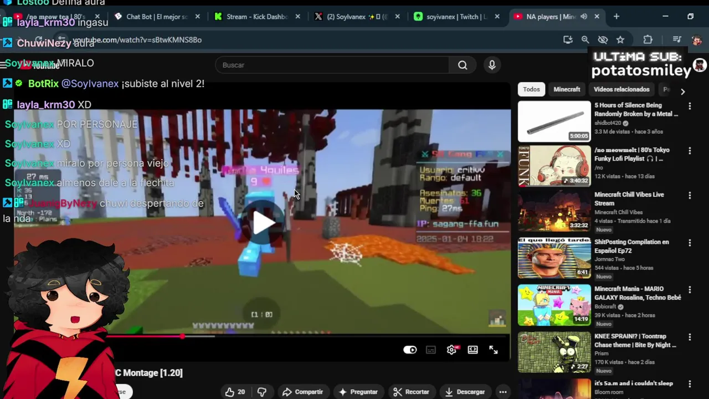Toggle the autoplay switch in the player
Image resolution: width=709 pixels, height=399 pixels.
pyautogui.click(x=410, y=350)
